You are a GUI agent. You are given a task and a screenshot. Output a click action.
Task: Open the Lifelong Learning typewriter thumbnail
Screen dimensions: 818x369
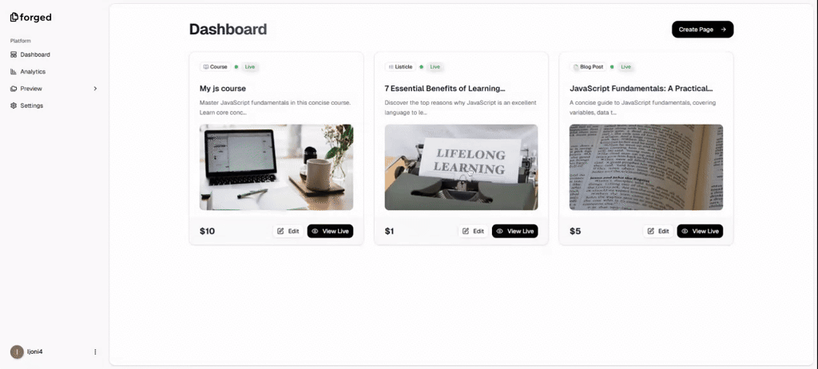461,167
